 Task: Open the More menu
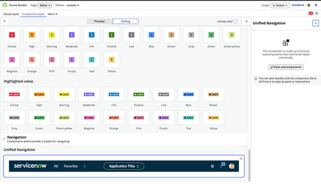(x=52, y=14)
